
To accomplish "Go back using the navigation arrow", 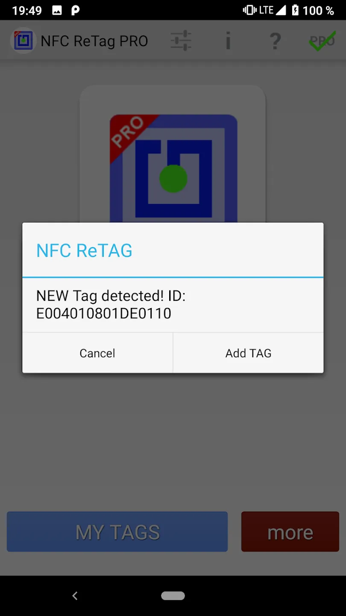I will click(x=75, y=595).
